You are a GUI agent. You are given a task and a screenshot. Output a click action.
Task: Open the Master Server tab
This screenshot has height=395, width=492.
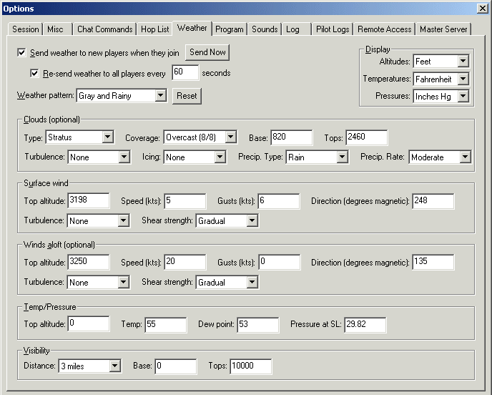click(443, 29)
